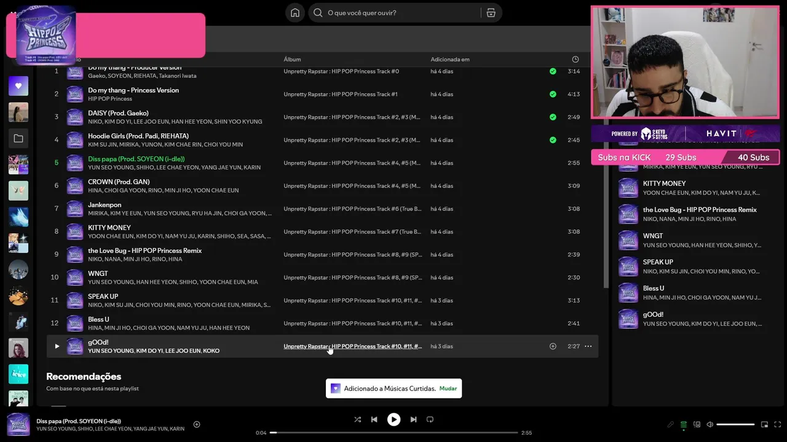Open the Love Bug in queue panel
Image resolution: width=787 pixels, height=442 pixels.
point(700,209)
